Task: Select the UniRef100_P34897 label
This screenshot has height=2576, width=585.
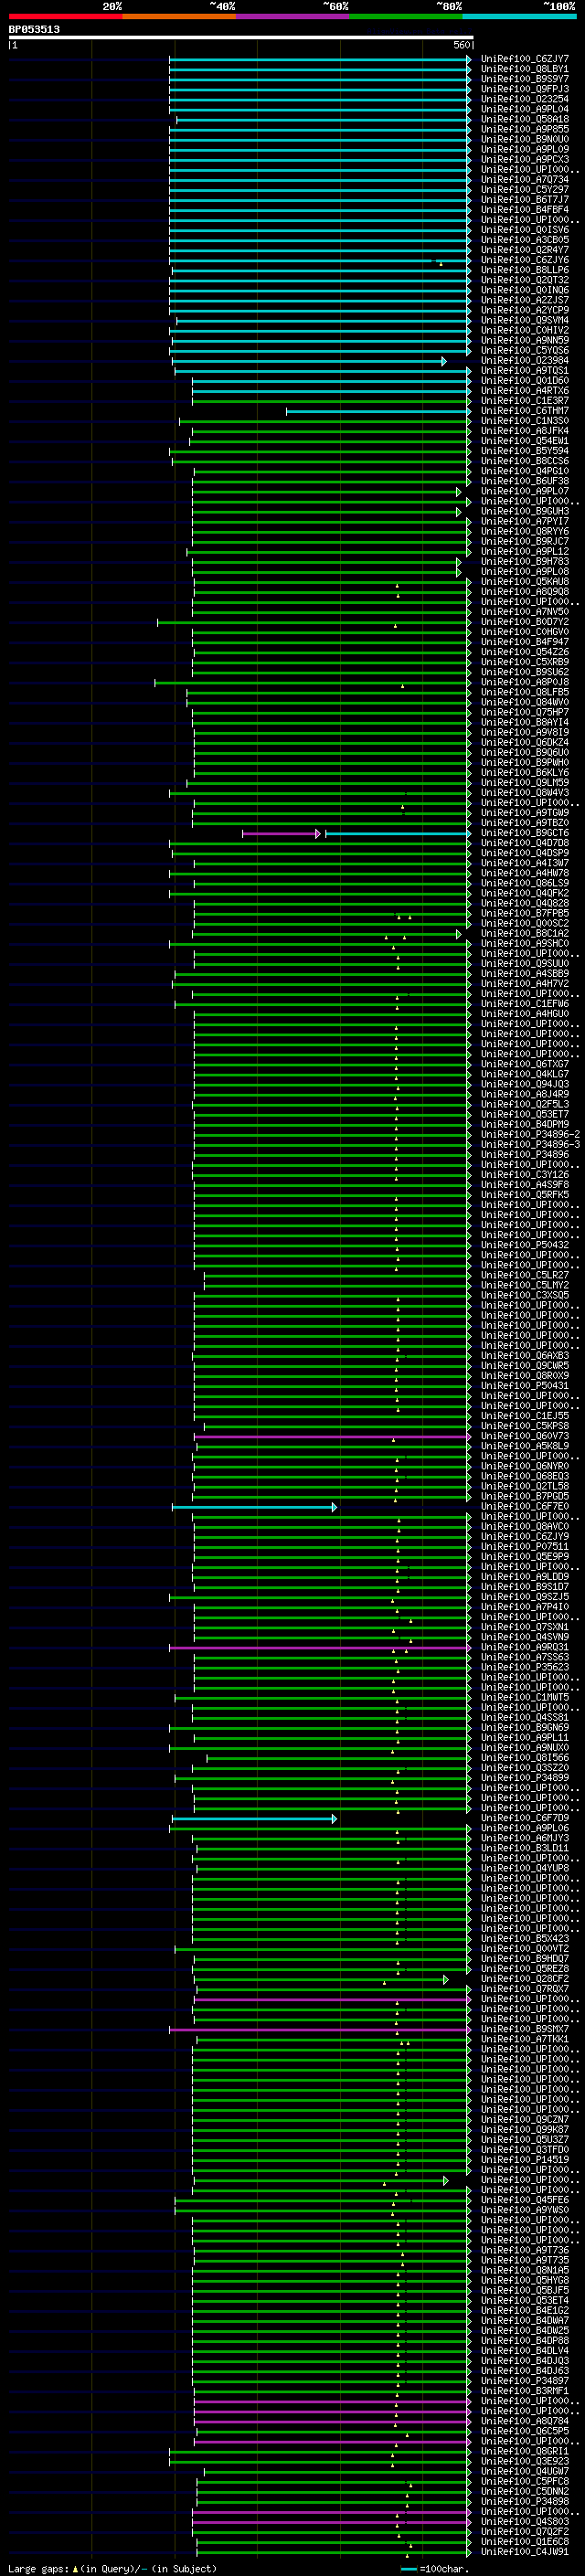Action: coord(525,2380)
